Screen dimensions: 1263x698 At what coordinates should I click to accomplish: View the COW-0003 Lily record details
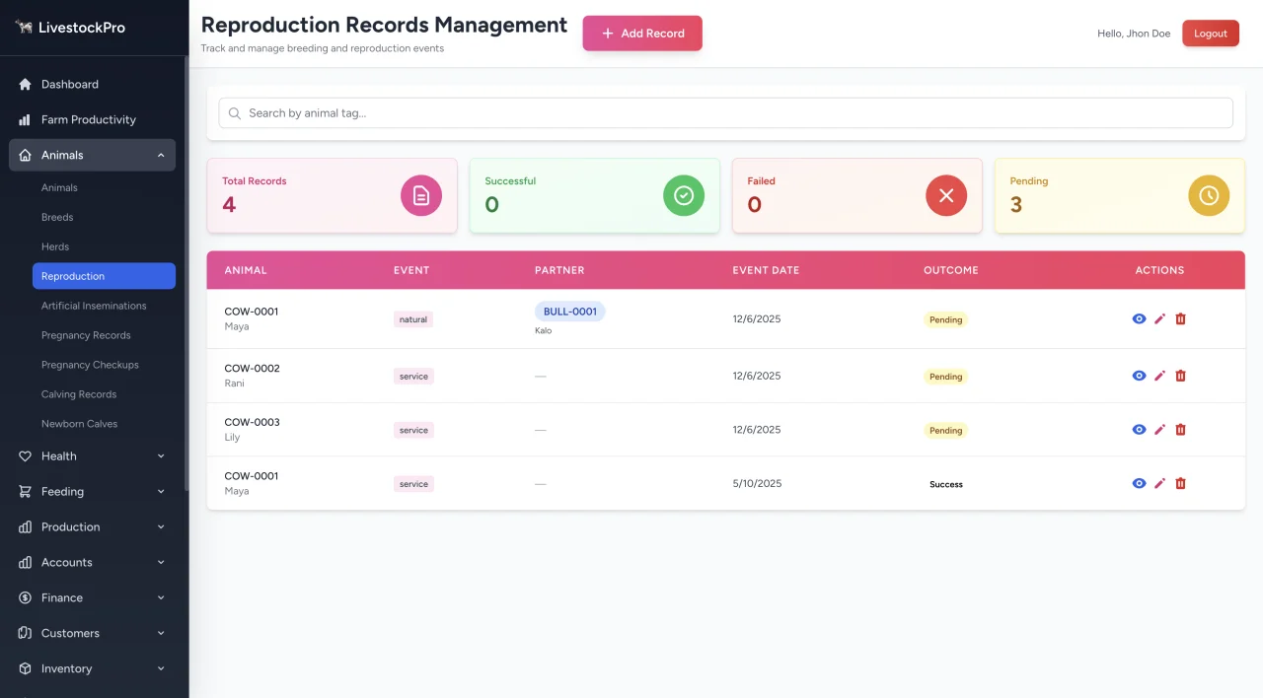point(1140,430)
